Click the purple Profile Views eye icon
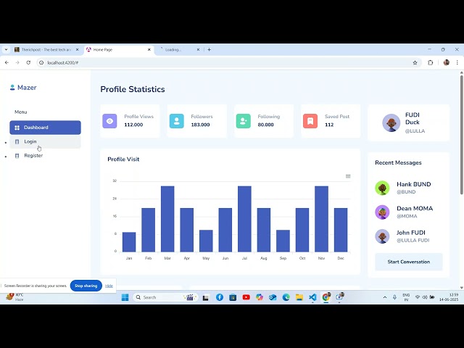Screen dimensions: 464x348 coord(109,121)
